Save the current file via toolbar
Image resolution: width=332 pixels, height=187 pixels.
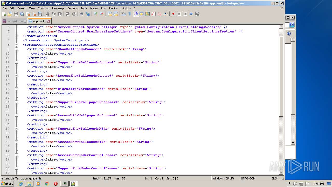16,14
